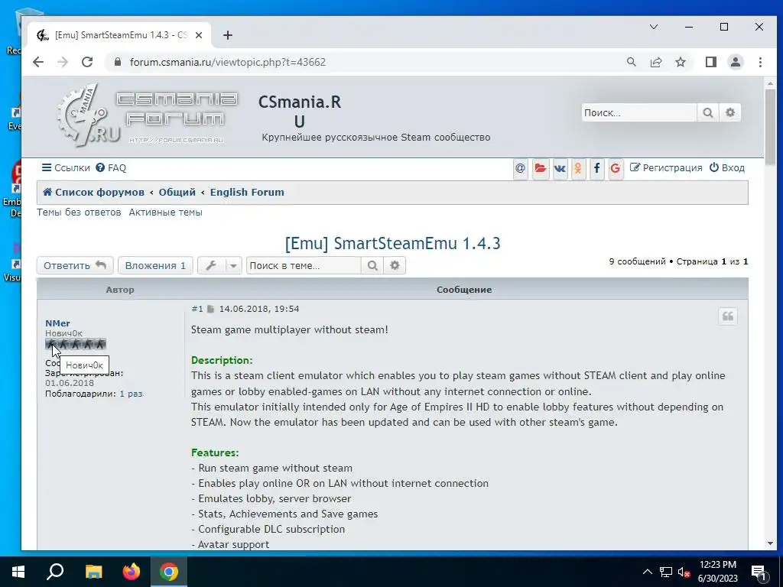Click the red folder social login icon

click(541, 168)
